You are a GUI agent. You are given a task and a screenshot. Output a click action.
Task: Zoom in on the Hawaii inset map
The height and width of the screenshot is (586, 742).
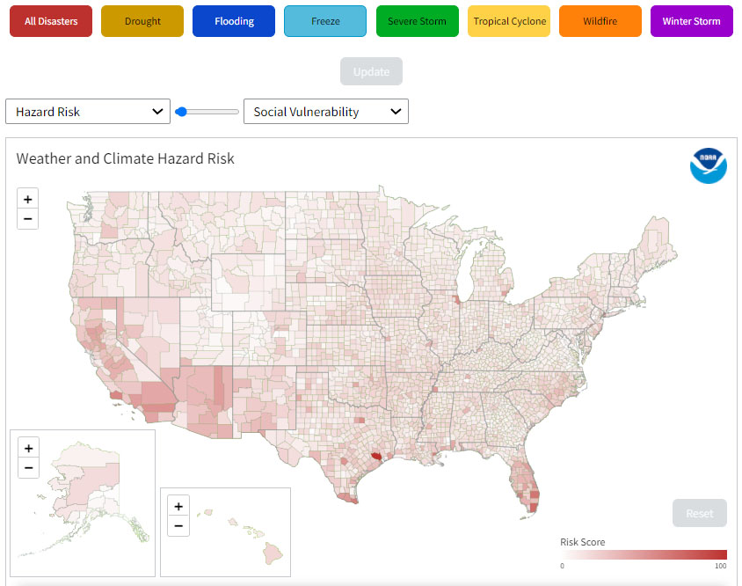click(178, 505)
